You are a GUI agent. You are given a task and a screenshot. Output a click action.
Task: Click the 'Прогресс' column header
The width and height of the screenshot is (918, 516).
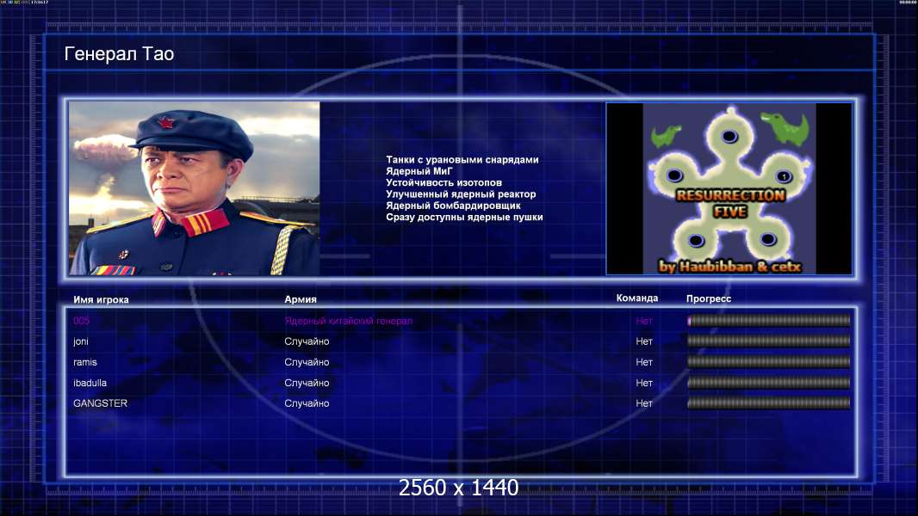click(x=709, y=298)
